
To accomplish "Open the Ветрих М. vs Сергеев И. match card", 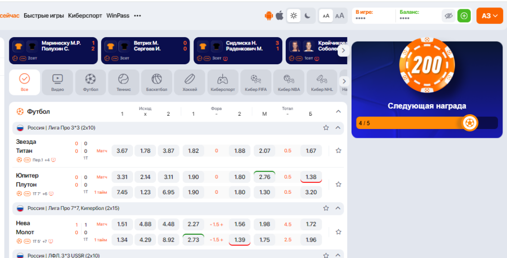I will [x=146, y=51].
